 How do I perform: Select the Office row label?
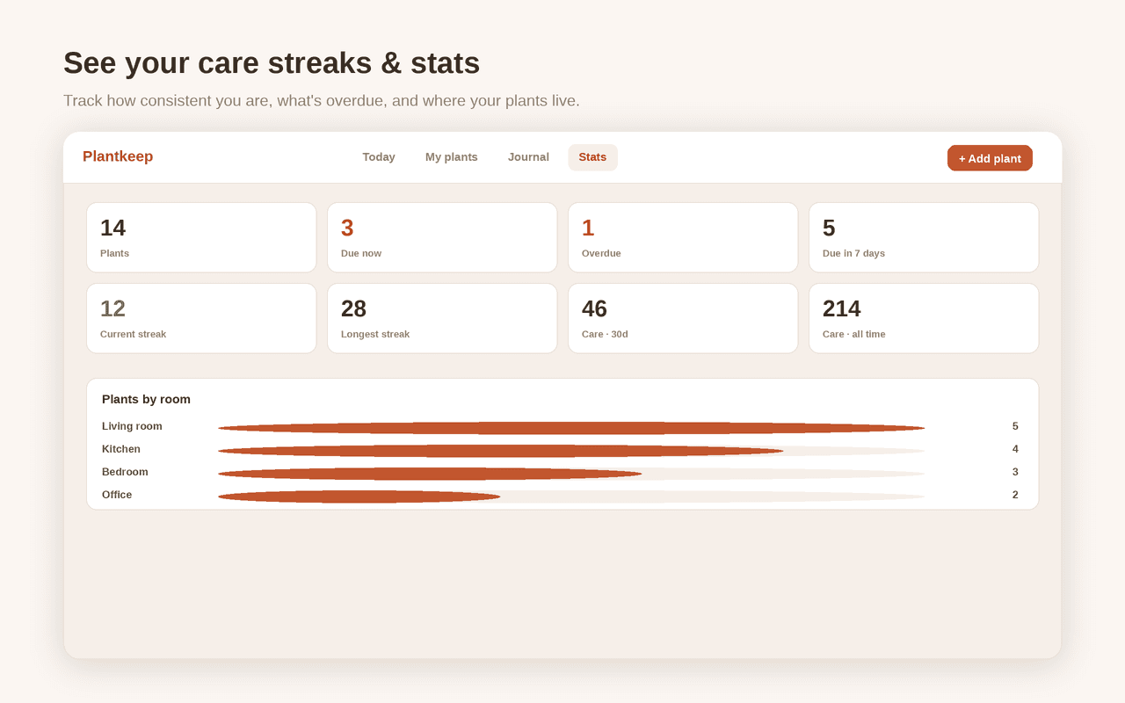(117, 495)
